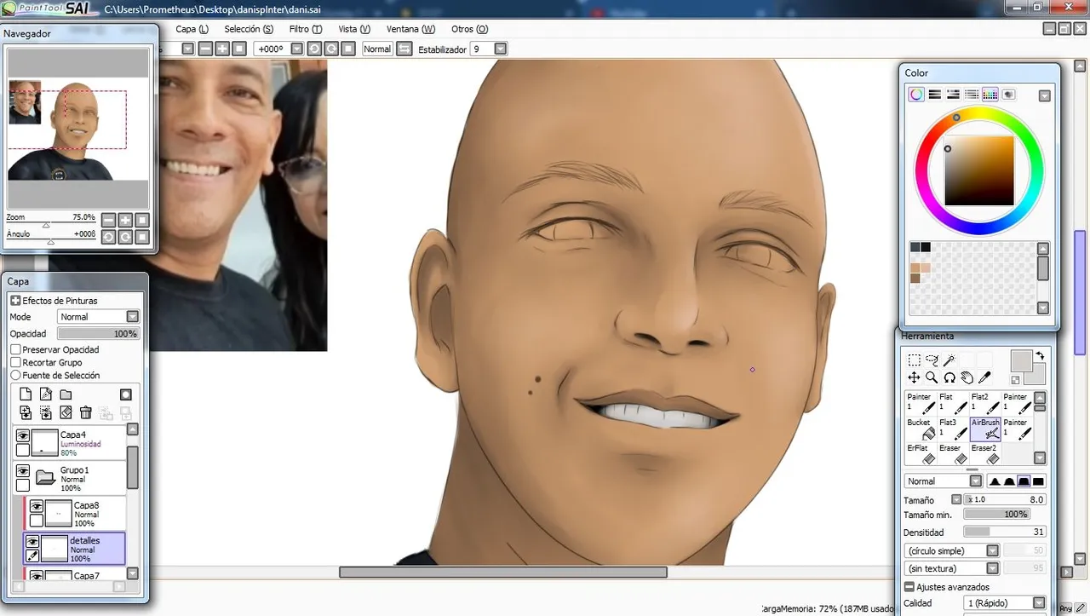
Task: Select the Lasso tool
Action: (932, 360)
